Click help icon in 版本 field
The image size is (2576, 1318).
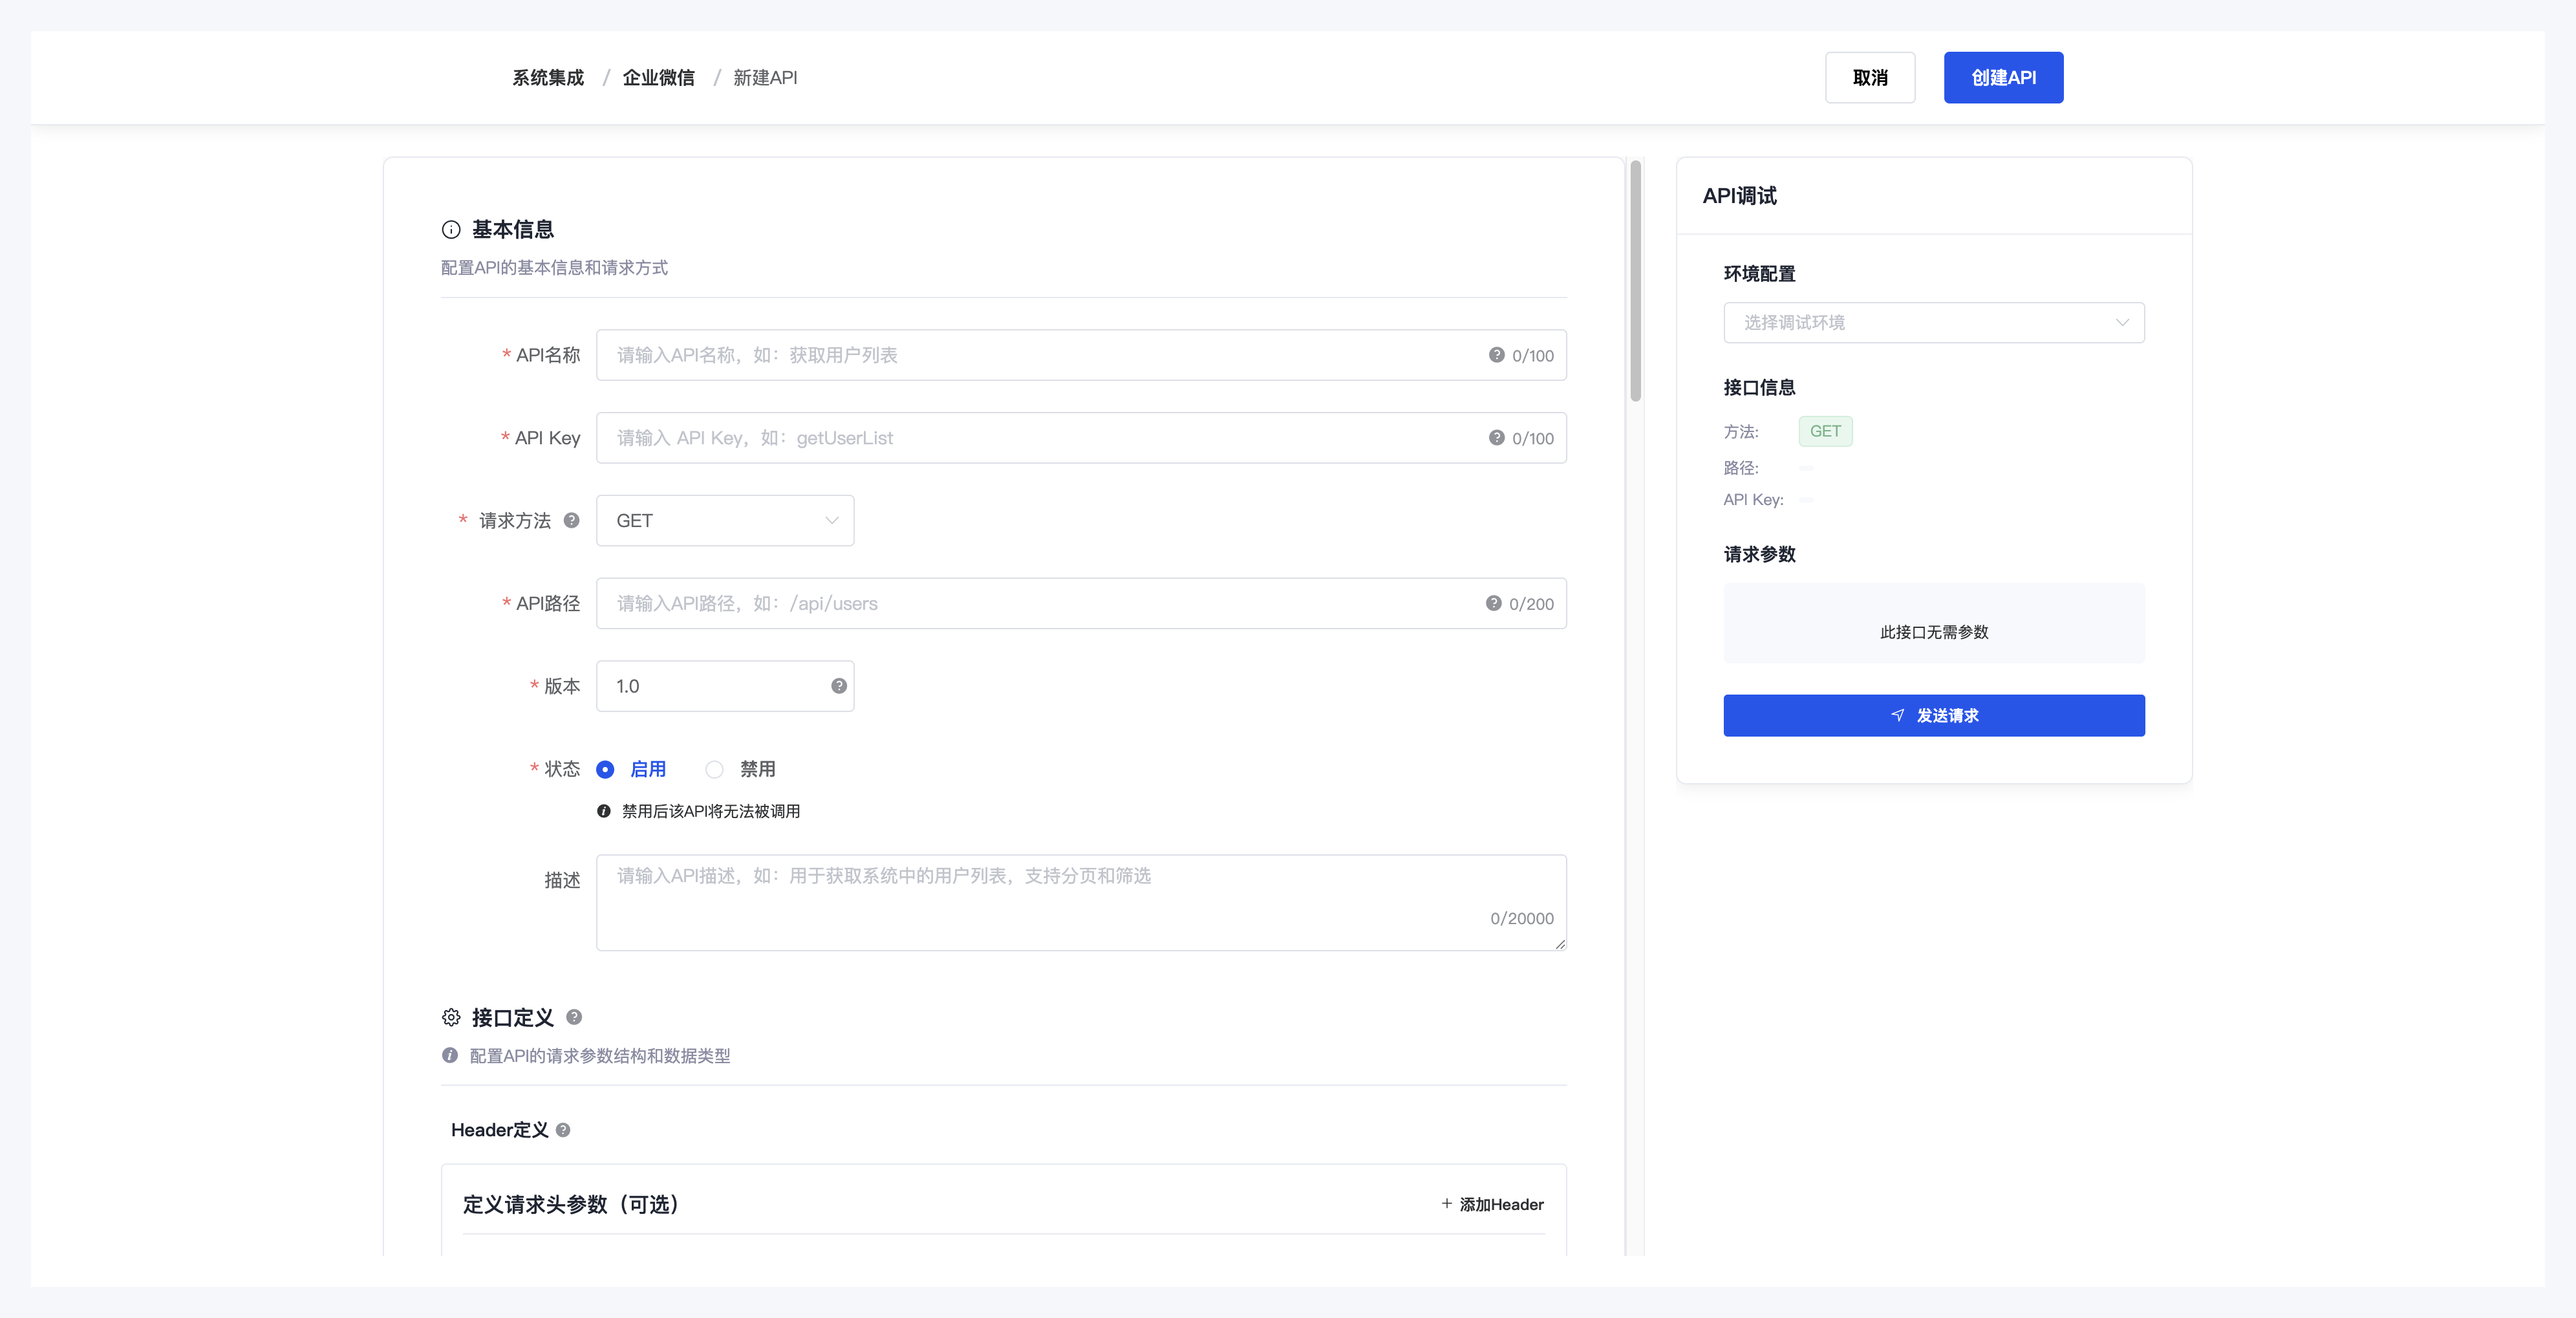pyautogui.click(x=839, y=686)
